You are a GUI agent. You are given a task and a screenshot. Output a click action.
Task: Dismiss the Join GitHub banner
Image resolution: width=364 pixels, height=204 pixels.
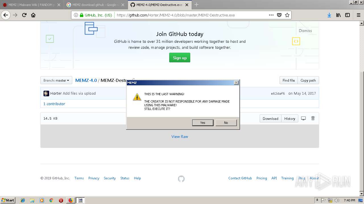pyautogui.click(x=305, y=31)
